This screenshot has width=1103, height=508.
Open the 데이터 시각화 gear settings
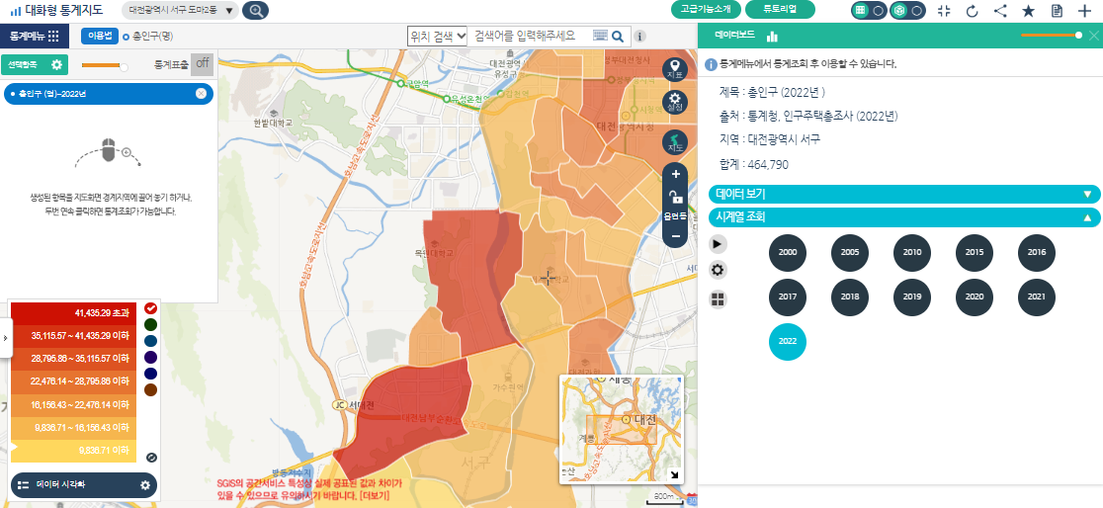145,485
